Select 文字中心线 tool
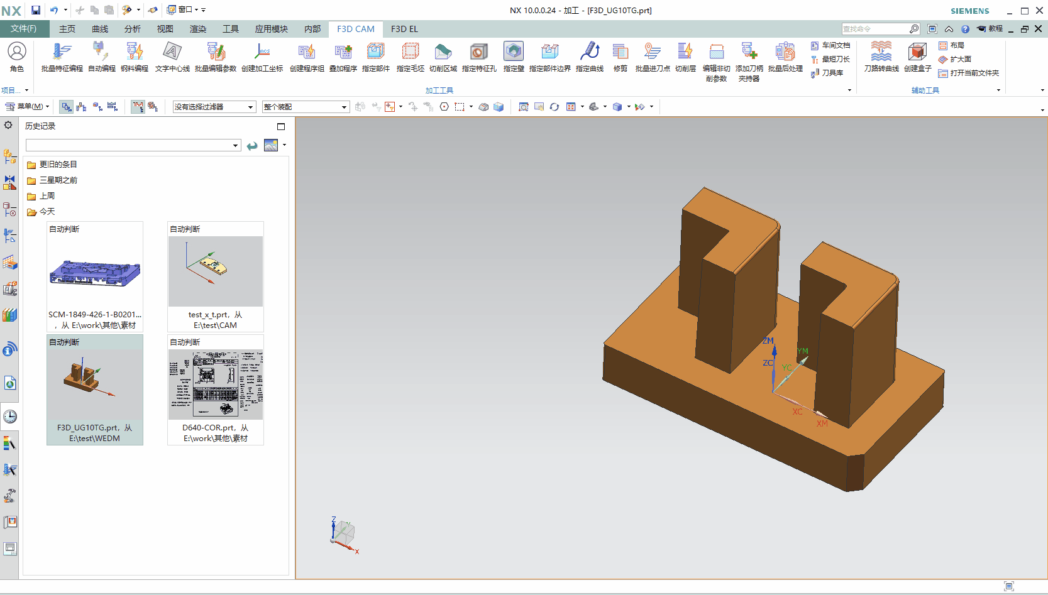Screen dimensions: 1048x595 (172, 57)
